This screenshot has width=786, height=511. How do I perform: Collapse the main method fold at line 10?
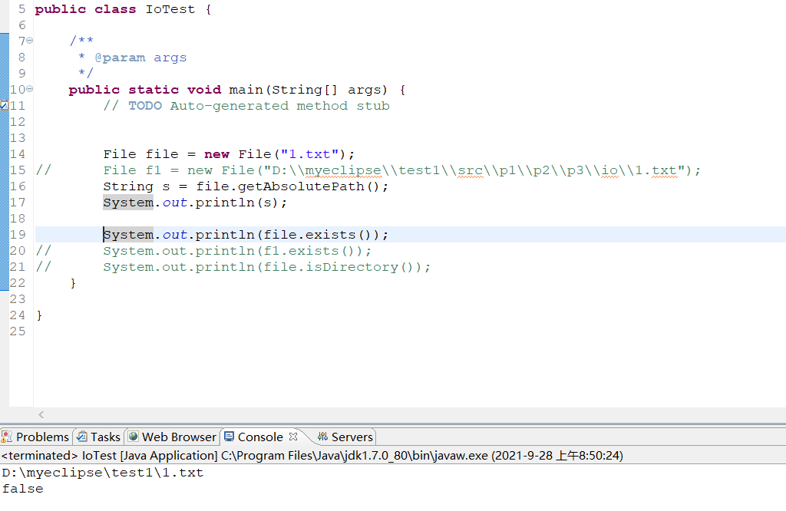[x=29, y=89]
